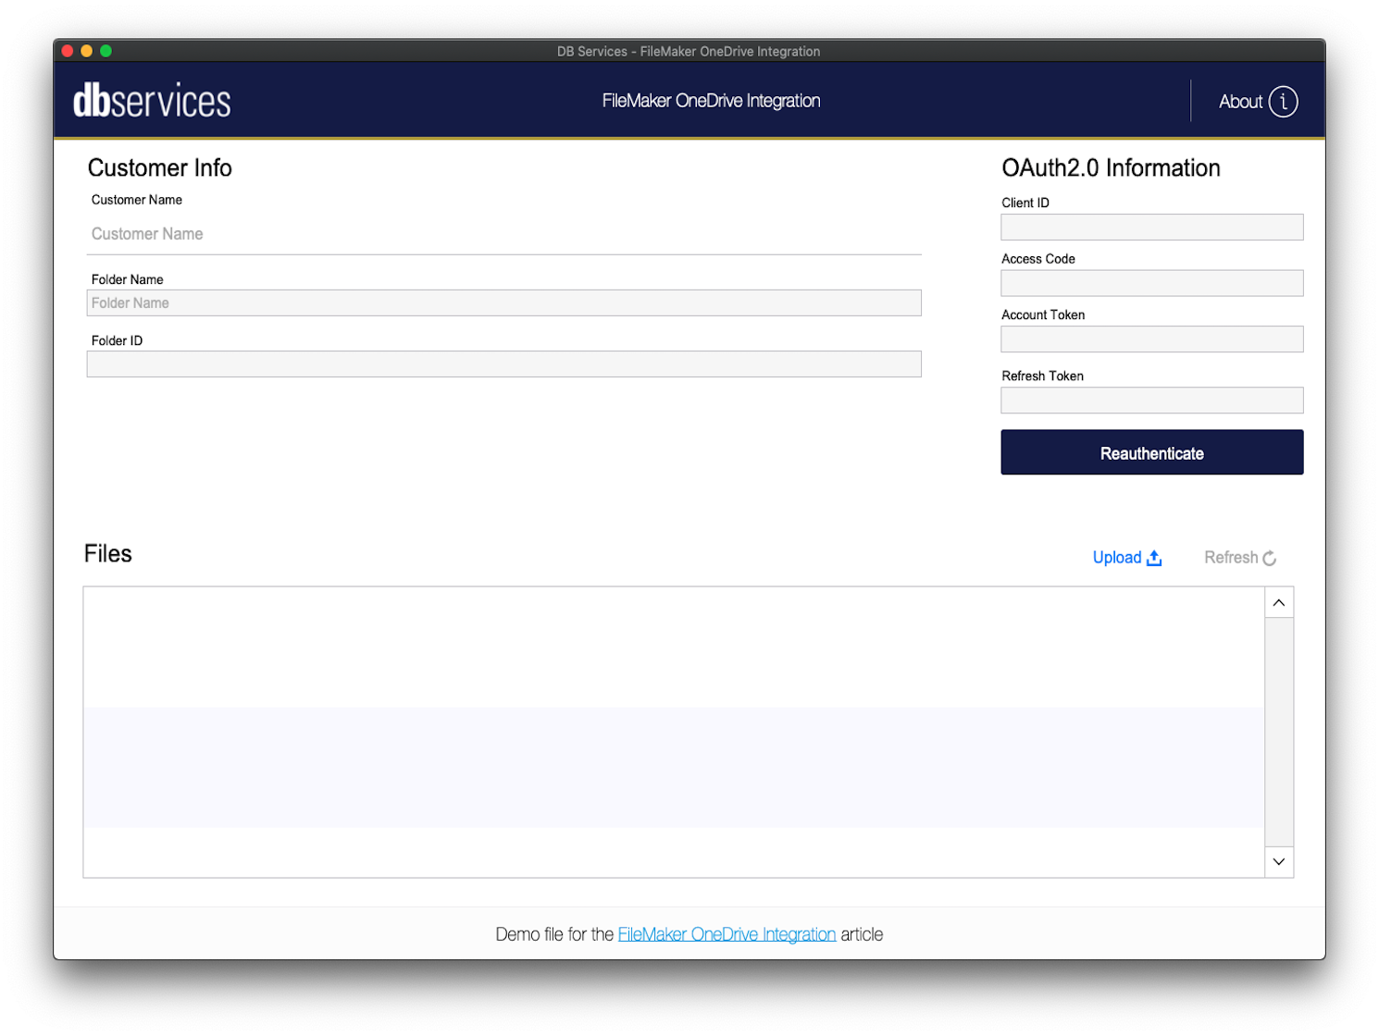Click the "Folder ID" field label
The image size is (1379, 1036).
117,340
